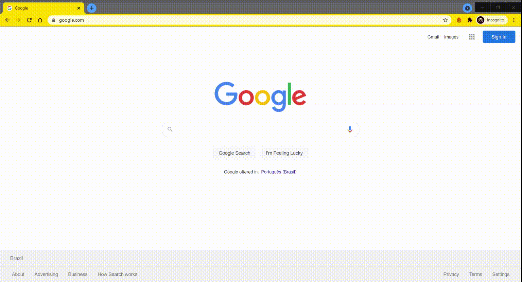Bookmark this page with the star icon

[445, 20]
